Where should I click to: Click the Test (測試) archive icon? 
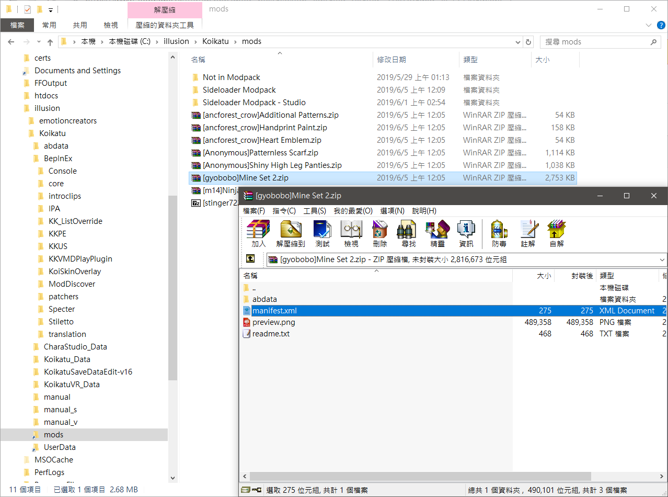pos(323,233)
